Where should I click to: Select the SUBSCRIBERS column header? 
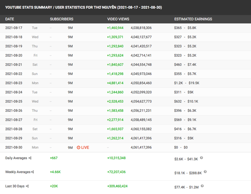click(62, 19)
